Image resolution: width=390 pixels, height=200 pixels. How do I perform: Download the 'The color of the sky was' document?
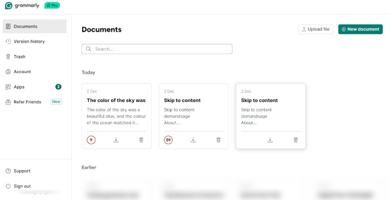(116, 140)
